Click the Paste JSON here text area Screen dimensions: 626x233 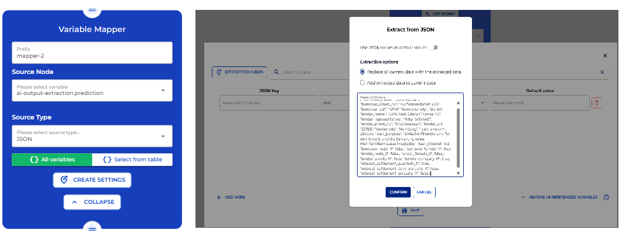pyautogui.click(x=407, y=135)
